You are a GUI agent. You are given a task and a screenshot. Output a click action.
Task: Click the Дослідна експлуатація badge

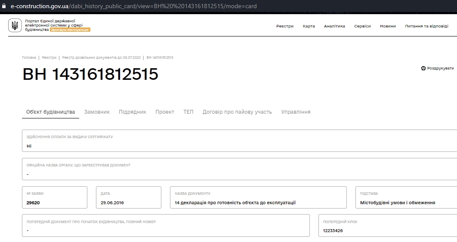pyautogui.click(x=70, y=30)
